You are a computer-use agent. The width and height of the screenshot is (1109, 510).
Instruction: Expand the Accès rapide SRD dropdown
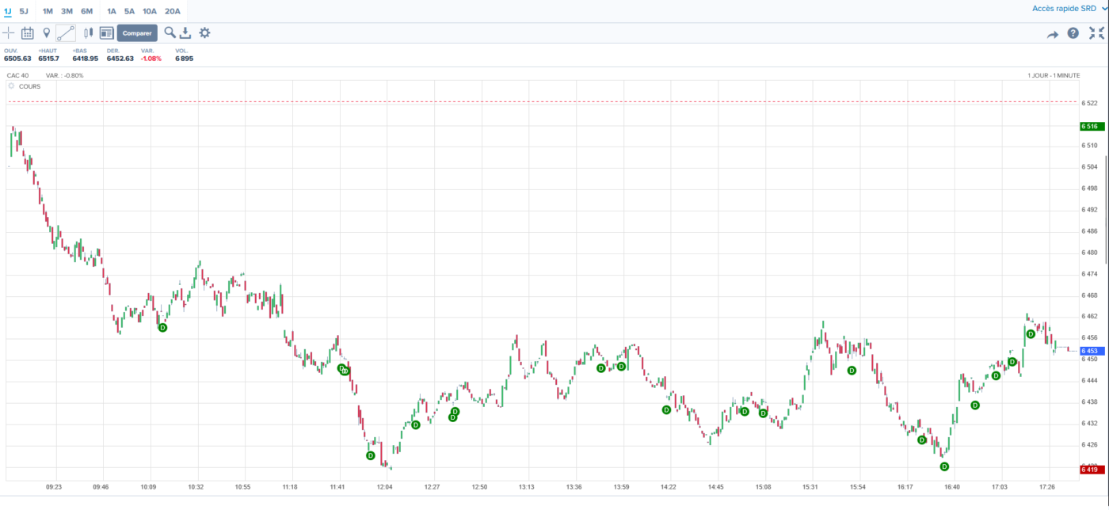(x=1069, y=9)
